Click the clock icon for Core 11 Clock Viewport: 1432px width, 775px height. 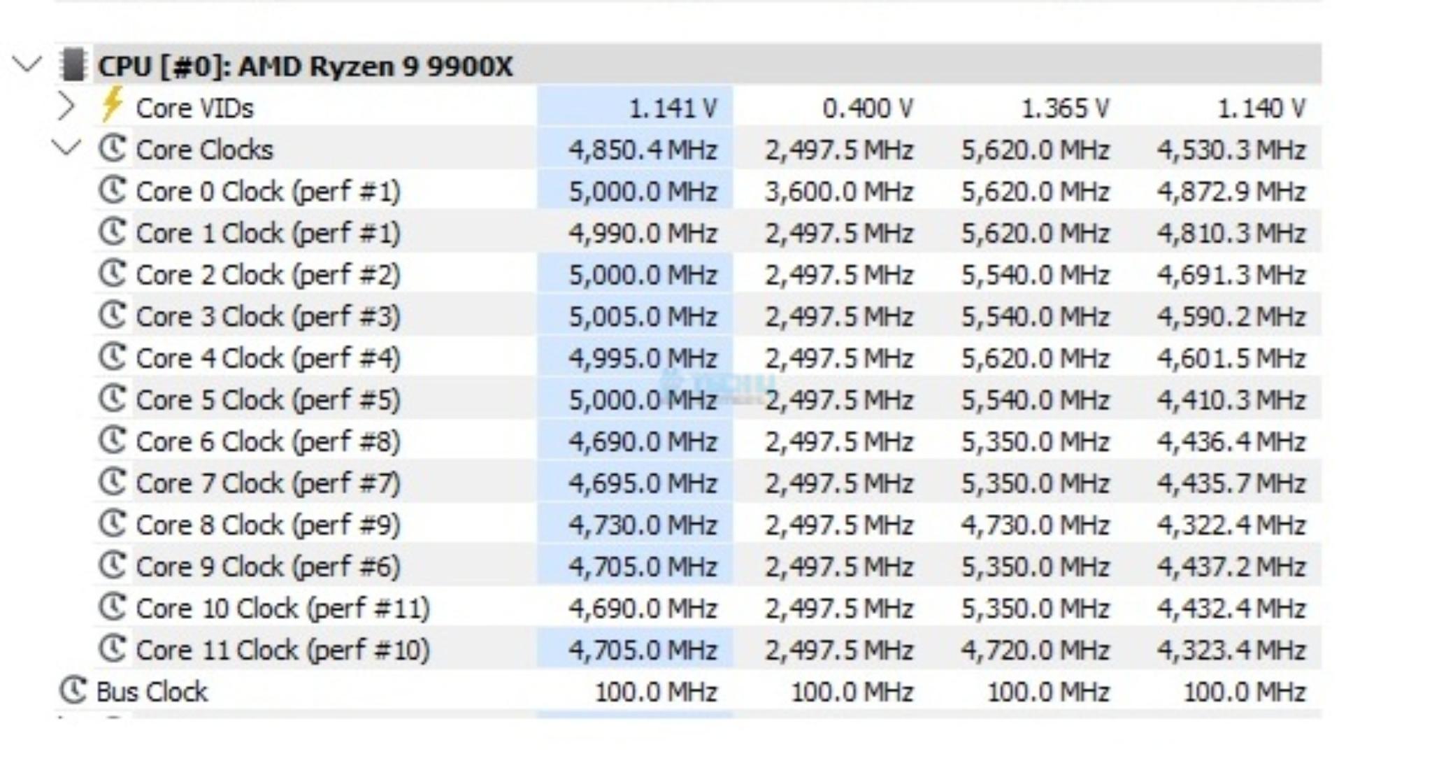click(x=112, y=648)
